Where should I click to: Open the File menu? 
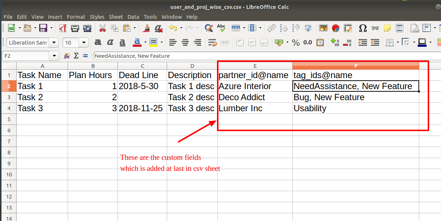coord(8,17)
